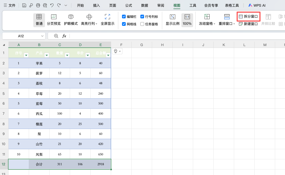Screen dimensions: 285x175
Task: Open filter dropdown for 总金额 column
Action: 108,55
